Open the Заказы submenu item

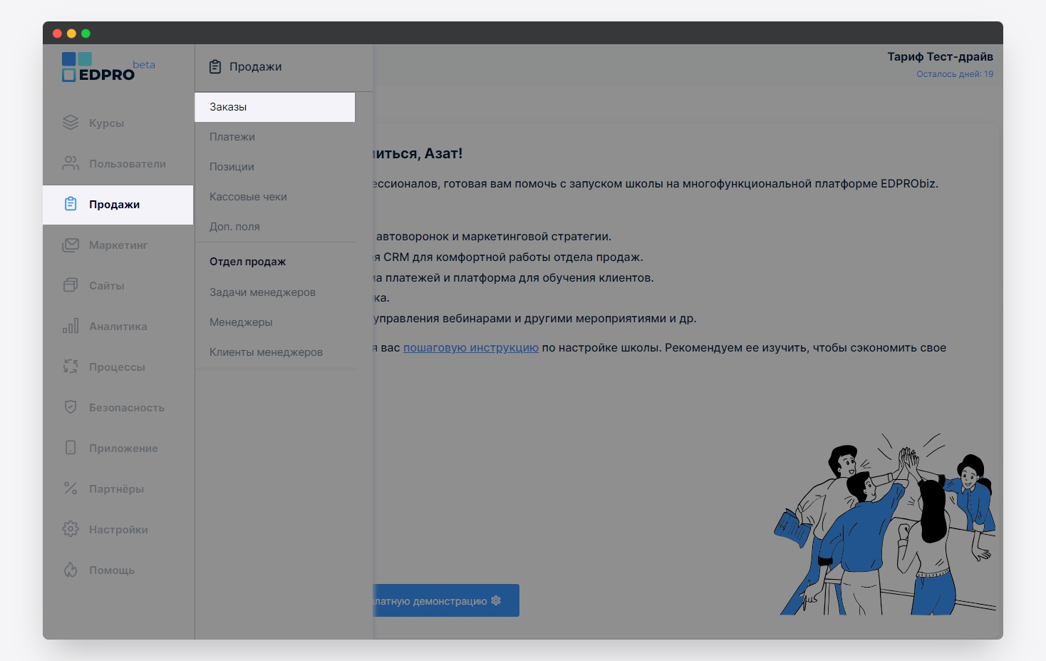coord(228,107)
